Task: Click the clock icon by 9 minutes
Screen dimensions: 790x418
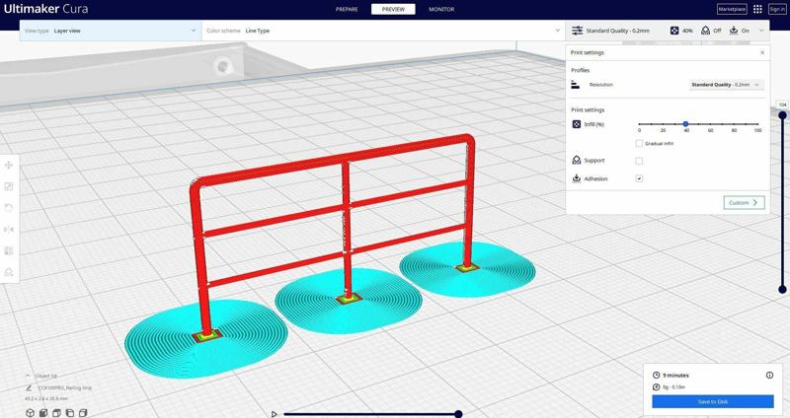Action: tap(656, 376)
